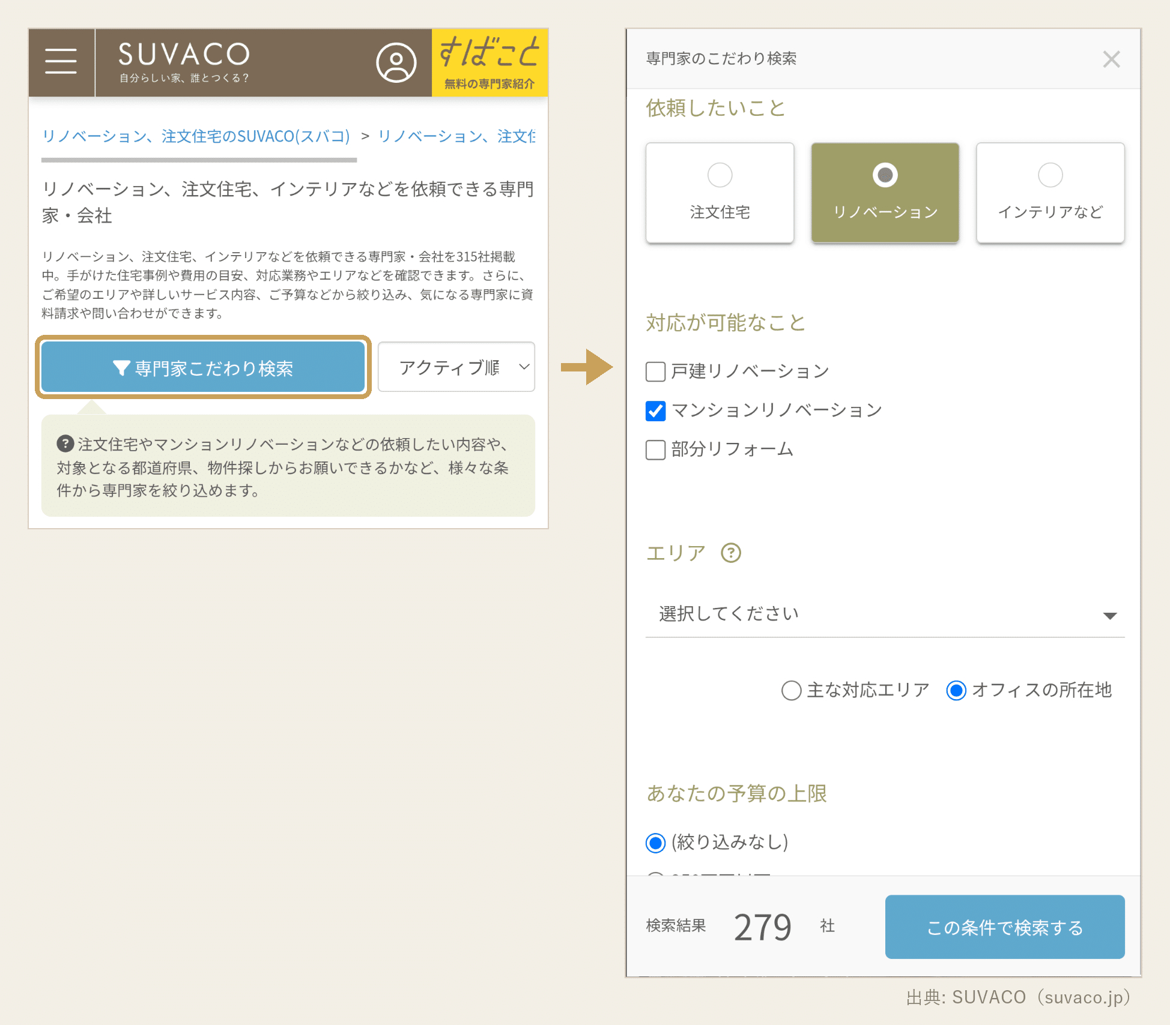This screenshot has width=1170, height=1025.
Task: Click the 依頼したいこと section heading
Action: pyautogui.click(x=715, y=108)
